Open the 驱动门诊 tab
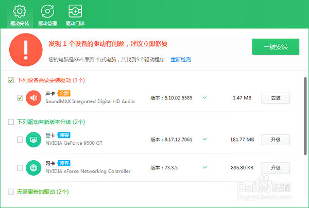The height and width of the screenshot is (208, 309). click(75, 15)
